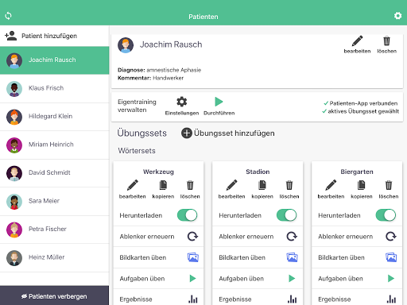Click Kommentar Handwerker text

[x=150, y=78]
